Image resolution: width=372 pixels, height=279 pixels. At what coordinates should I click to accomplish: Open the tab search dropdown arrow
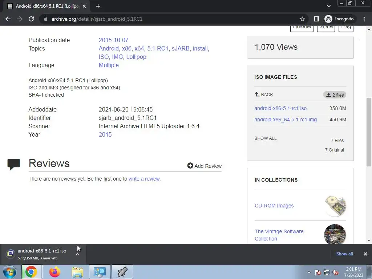[328, 6]
